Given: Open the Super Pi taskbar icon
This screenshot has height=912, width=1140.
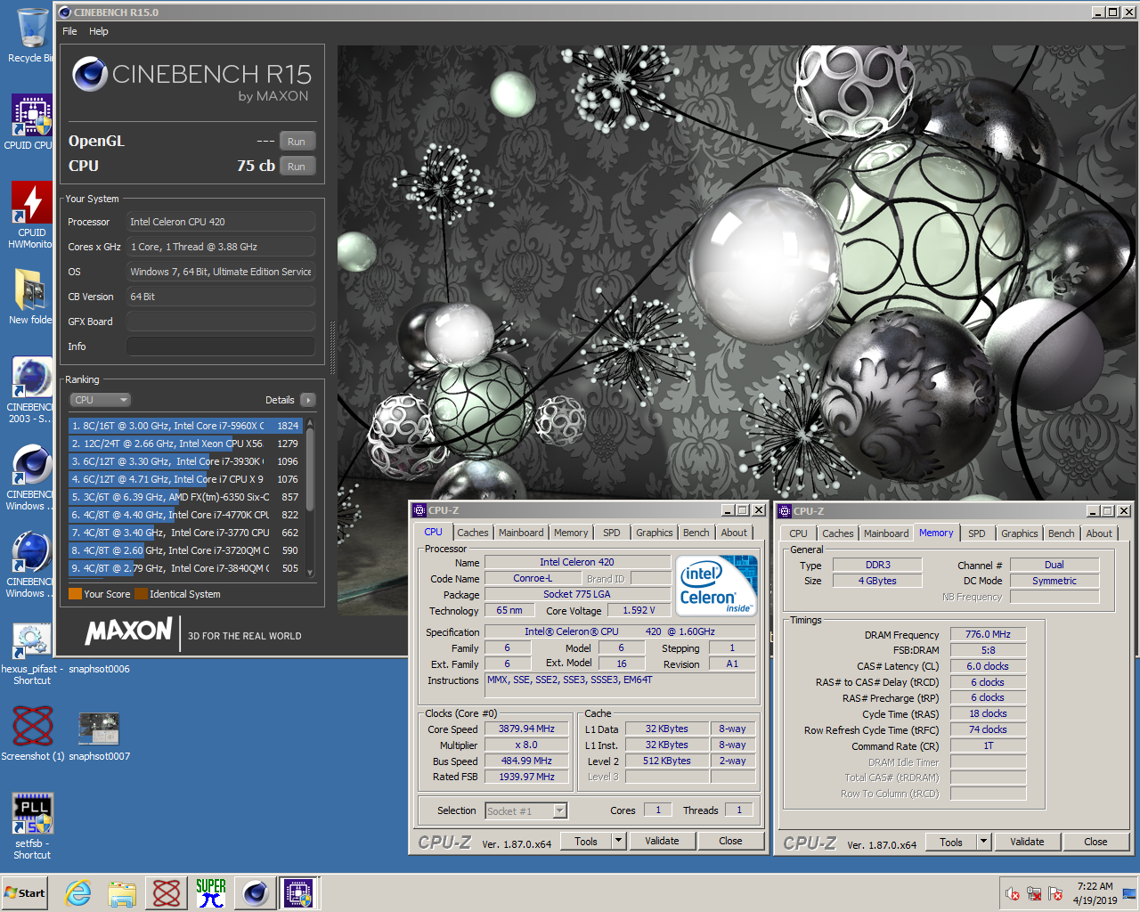Looking at the screenshot, I should click(211, 893).
